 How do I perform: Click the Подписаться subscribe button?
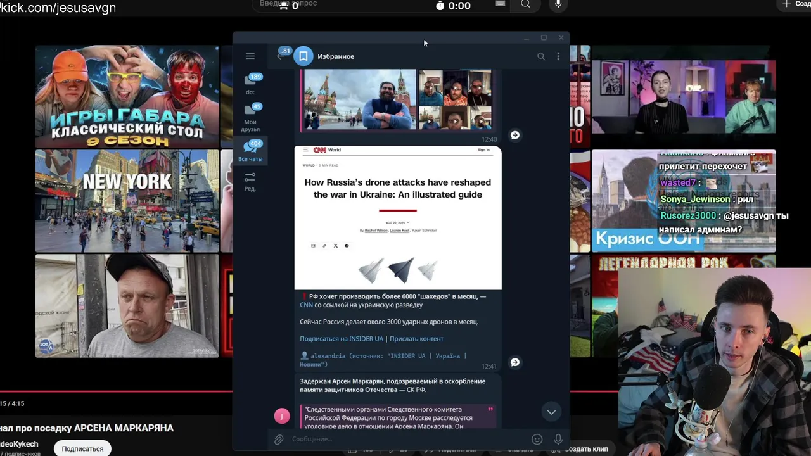tap(82, 448)
